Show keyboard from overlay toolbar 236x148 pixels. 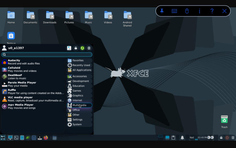[x=174, y=11]
